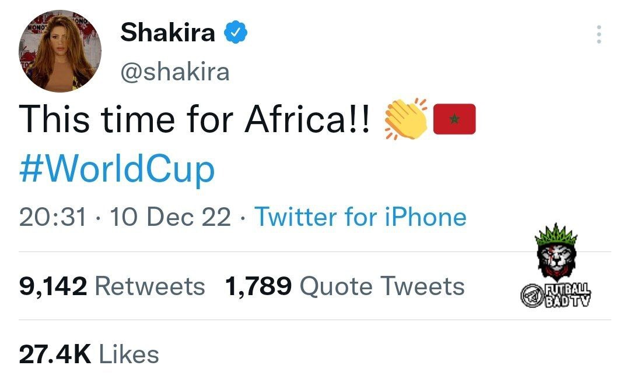Image resolution: width=630 pixels, height=383 pixels.
Task: View the 1,789 Quote Tweets list
Action: 345,286
